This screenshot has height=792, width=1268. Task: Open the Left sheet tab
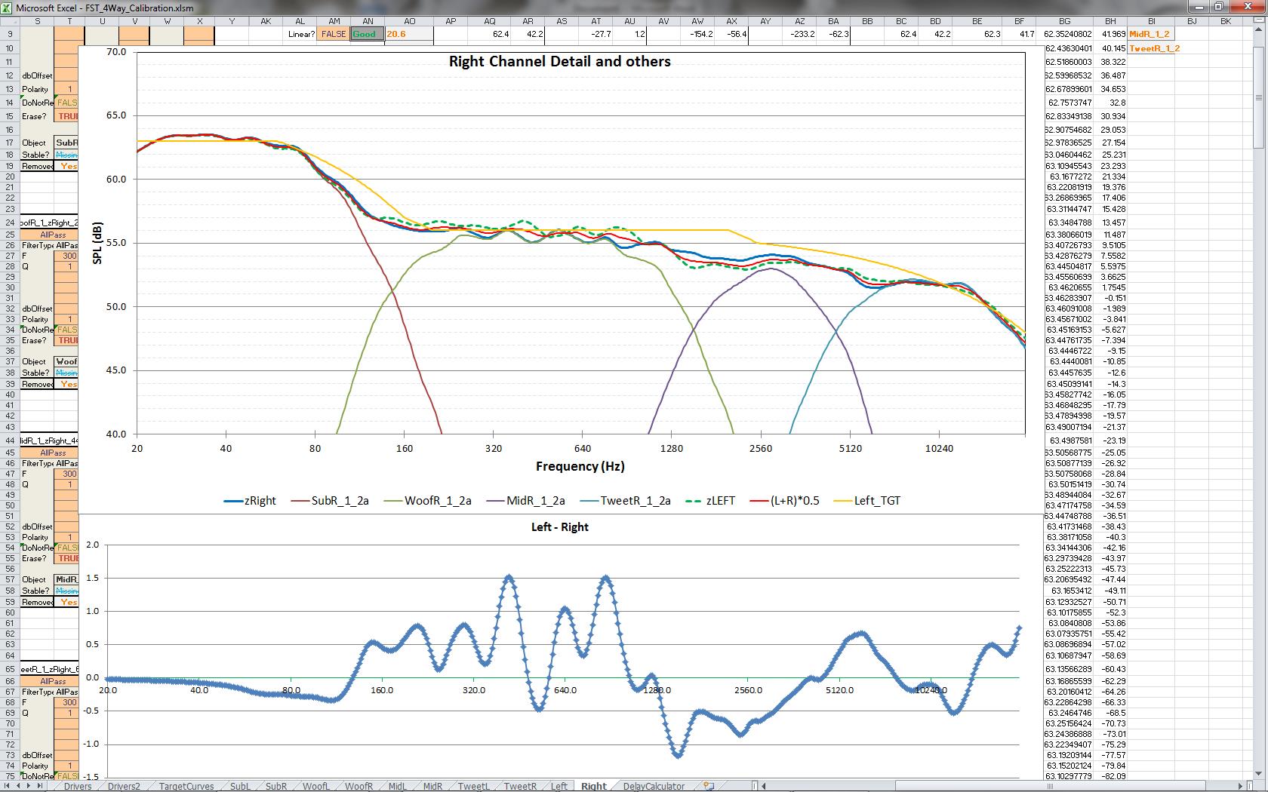559,786
